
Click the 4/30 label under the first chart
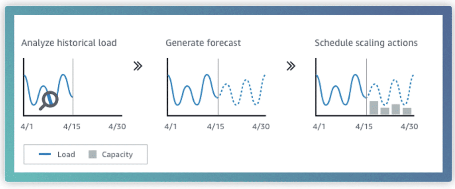117,127
